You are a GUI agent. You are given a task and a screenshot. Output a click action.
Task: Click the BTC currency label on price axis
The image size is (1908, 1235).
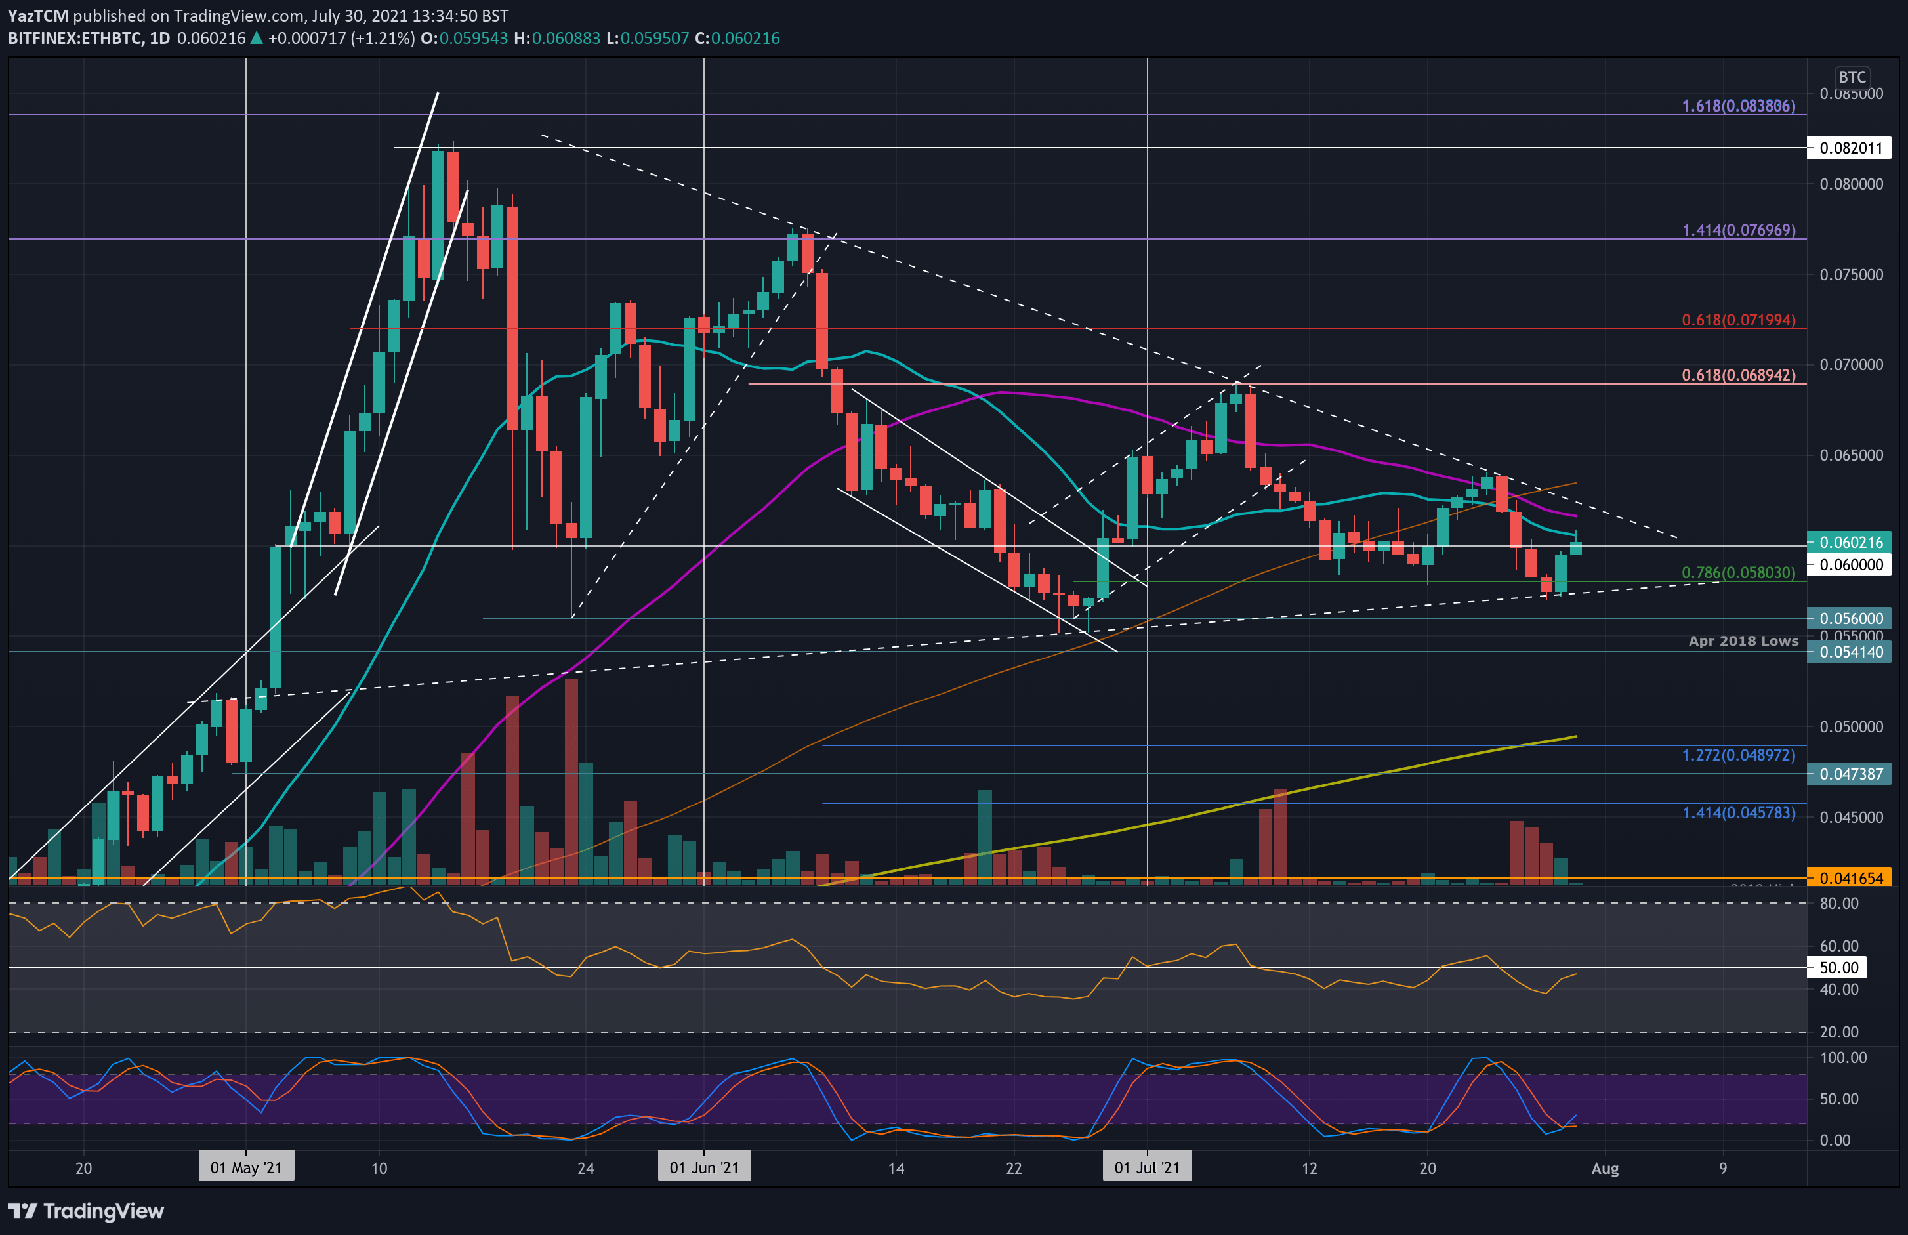(x=1852, y=77)
